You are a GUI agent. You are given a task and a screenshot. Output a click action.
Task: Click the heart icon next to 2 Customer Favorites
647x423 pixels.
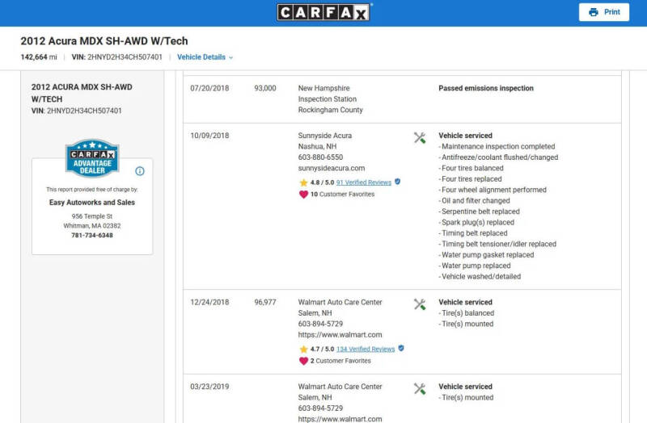pos(304,361)
